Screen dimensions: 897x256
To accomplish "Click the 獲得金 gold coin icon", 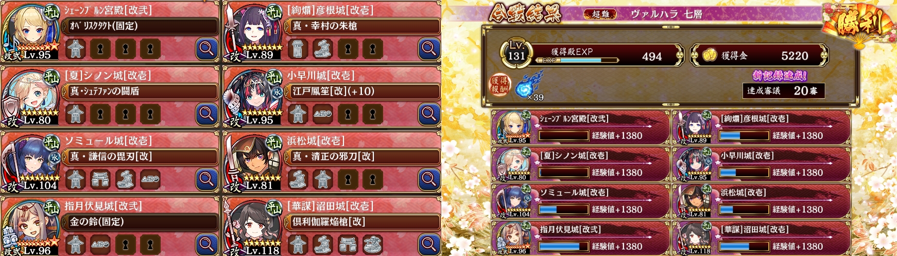I will pos(710,55).
